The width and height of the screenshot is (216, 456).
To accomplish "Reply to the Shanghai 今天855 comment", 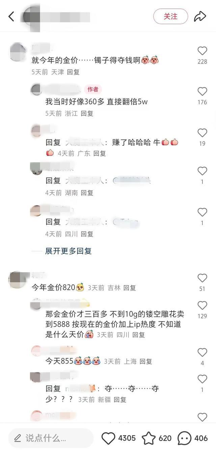I will [146, 361].
